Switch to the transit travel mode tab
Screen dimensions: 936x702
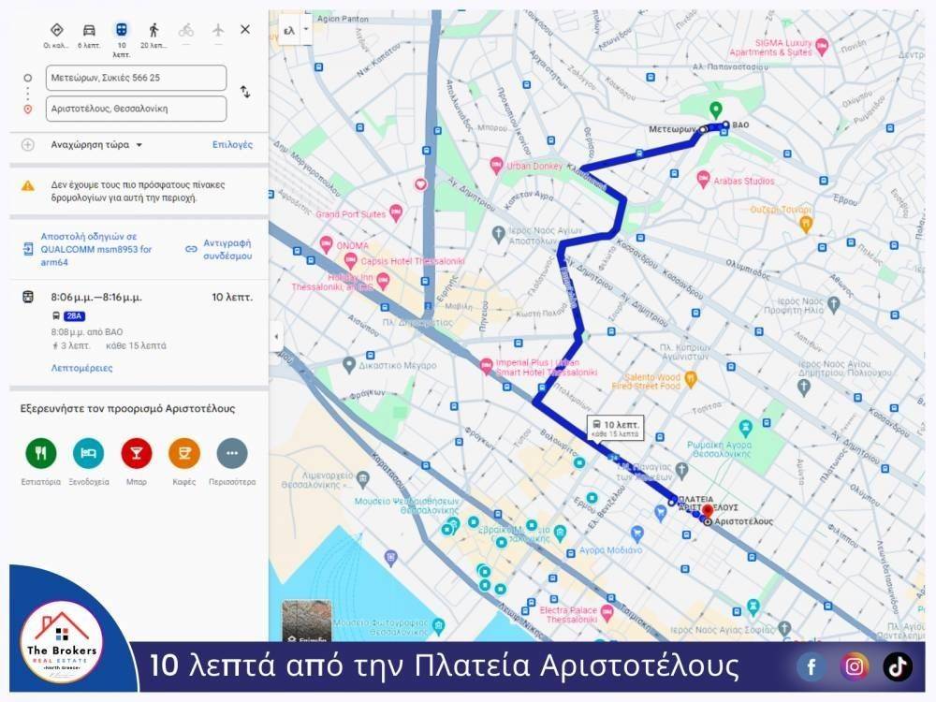pos(121,30)
